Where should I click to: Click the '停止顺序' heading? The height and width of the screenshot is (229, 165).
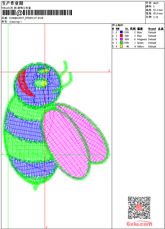[x=118, y=25]
